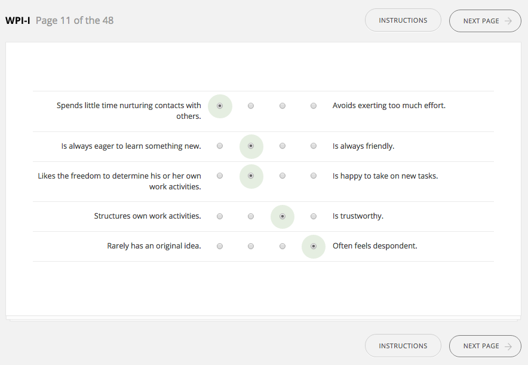This screenshot has width=528, height=365.
Task: Select radio nearest 'Avoids exerting too much effort'
Action: pyautogui.click(x=314, y=106)
